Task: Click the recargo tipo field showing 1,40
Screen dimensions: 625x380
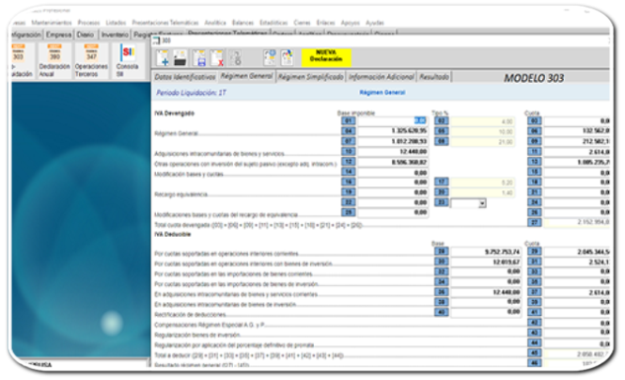Action: click(482, 193)
